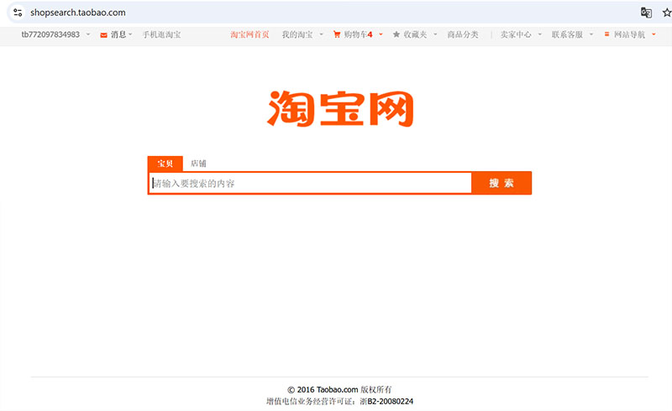Expand the tb772097834983 account dropdown arrow

[88, 34]
